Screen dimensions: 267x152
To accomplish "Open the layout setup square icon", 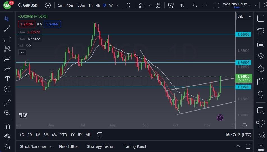I will click(x=216, y=6).
